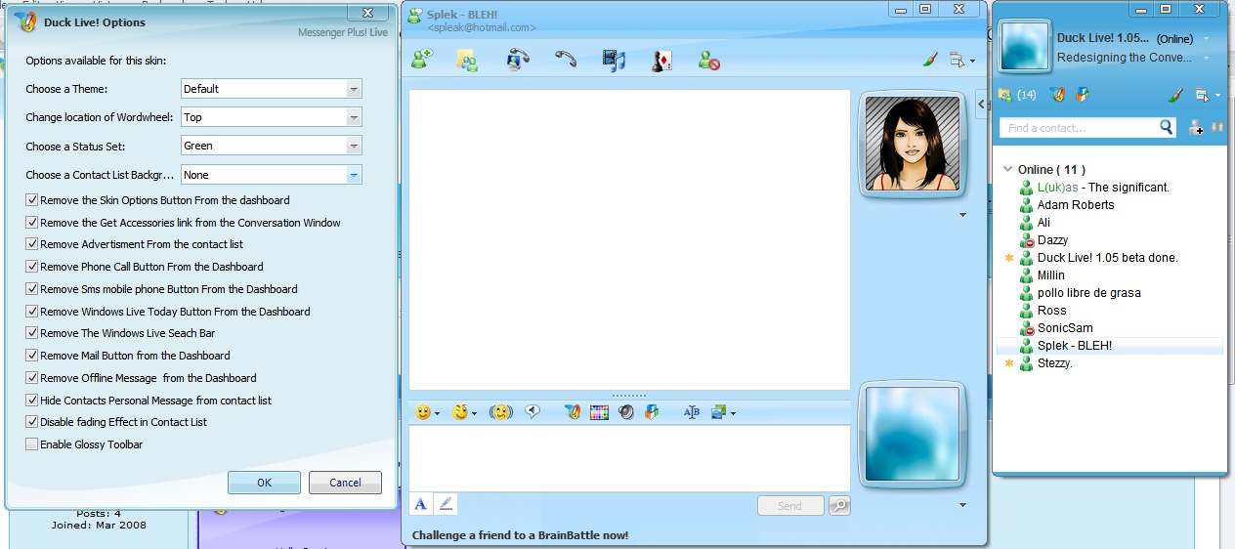Invite someone to this conversation

coord(422,60)
